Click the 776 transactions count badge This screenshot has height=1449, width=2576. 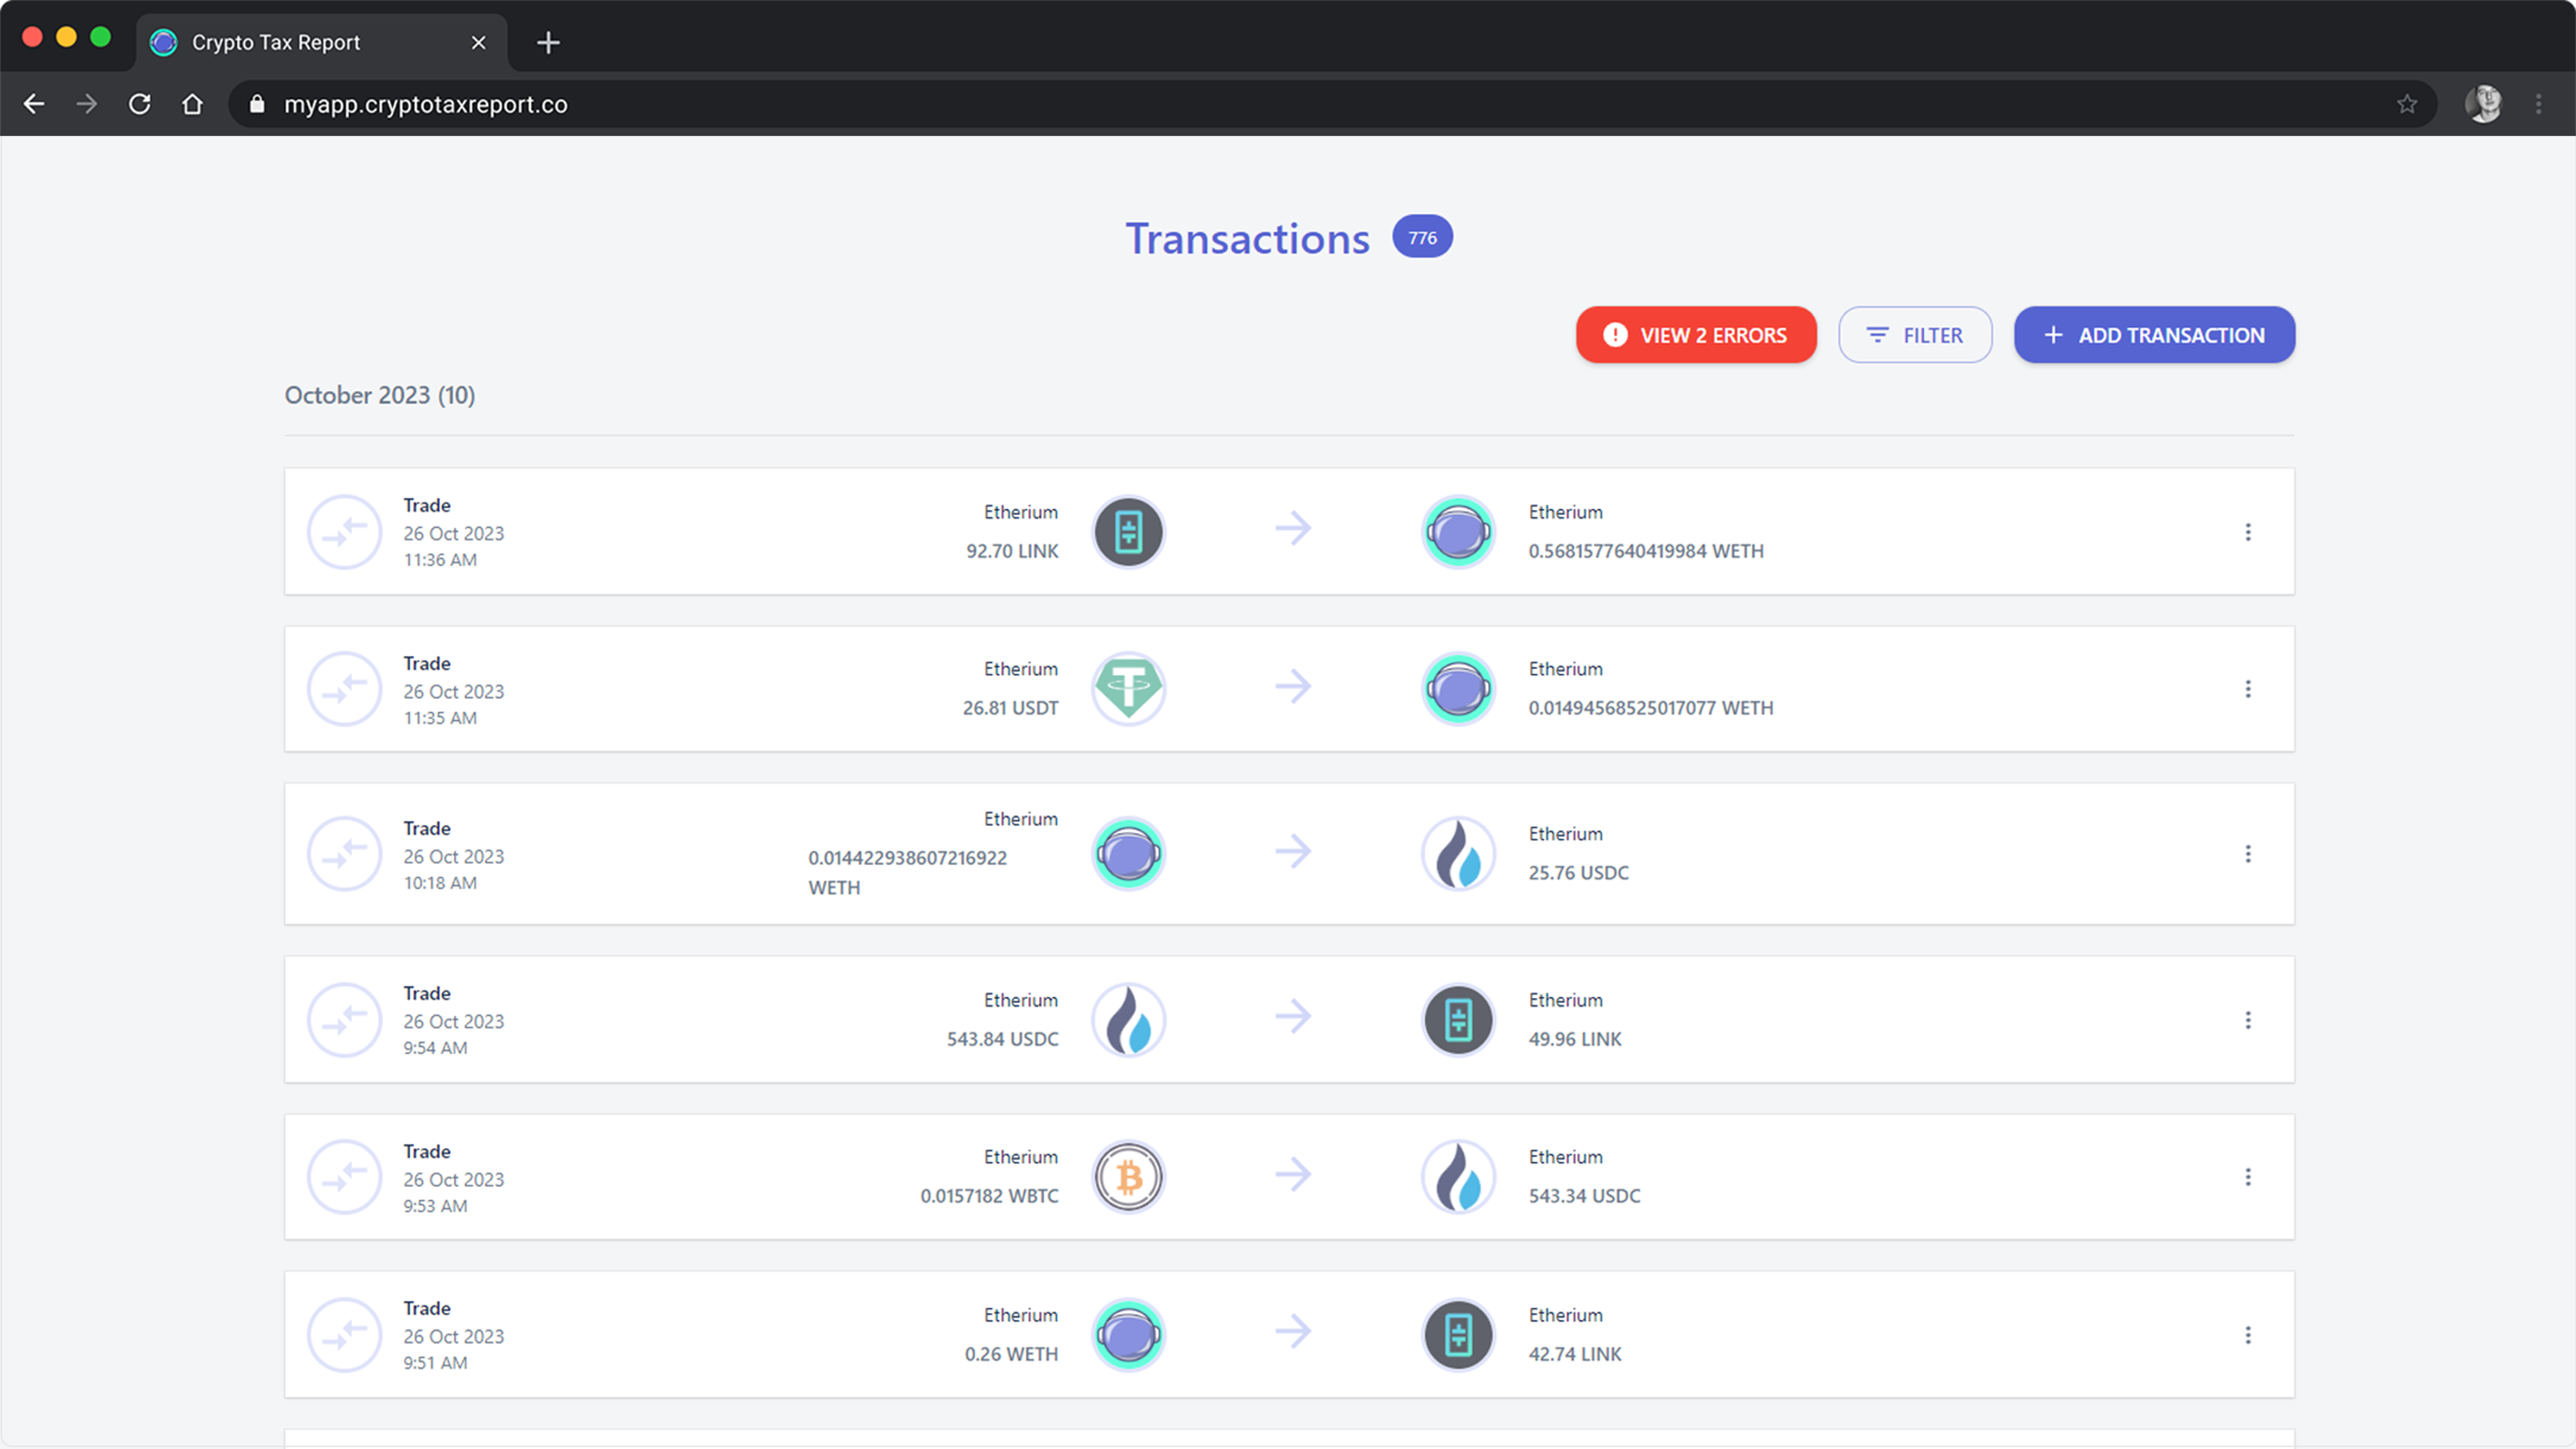click(1422, 237)
